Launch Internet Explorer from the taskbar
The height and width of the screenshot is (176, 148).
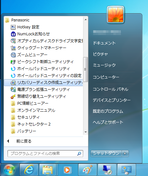(x=29, y=170)
